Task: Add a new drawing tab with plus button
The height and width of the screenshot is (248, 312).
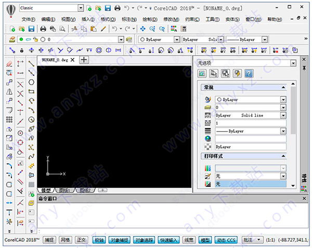Action: click(84, 60)
